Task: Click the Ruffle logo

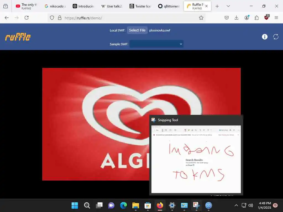Action: coord(18,37)
